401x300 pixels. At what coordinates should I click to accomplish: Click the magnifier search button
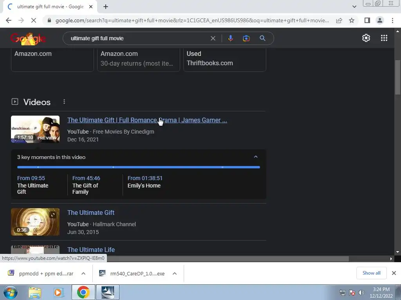coord(262,38)
